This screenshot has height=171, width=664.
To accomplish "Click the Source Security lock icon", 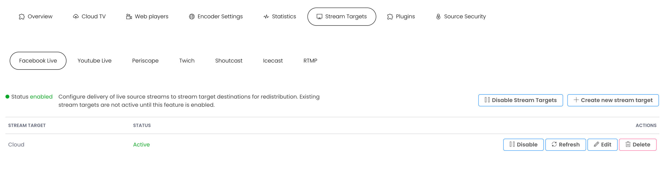I will click(438, 17).
